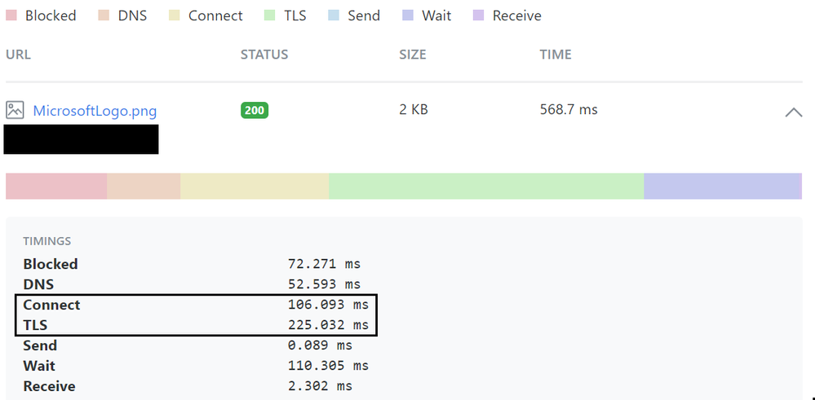The height and width of the screenshot is (400, 815).
Task: Click the pink Blocked segment of timing bar
Action: tap(56, 187)
